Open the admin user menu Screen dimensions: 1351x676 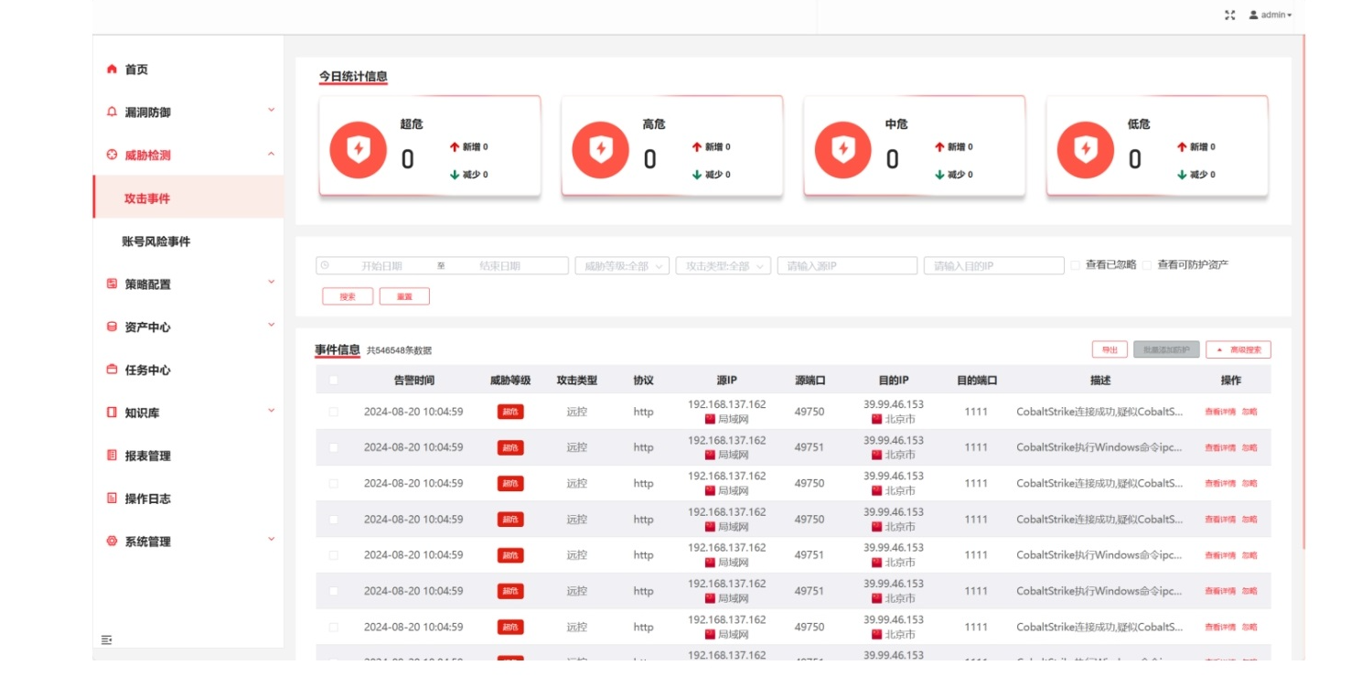pos(1271,16)
